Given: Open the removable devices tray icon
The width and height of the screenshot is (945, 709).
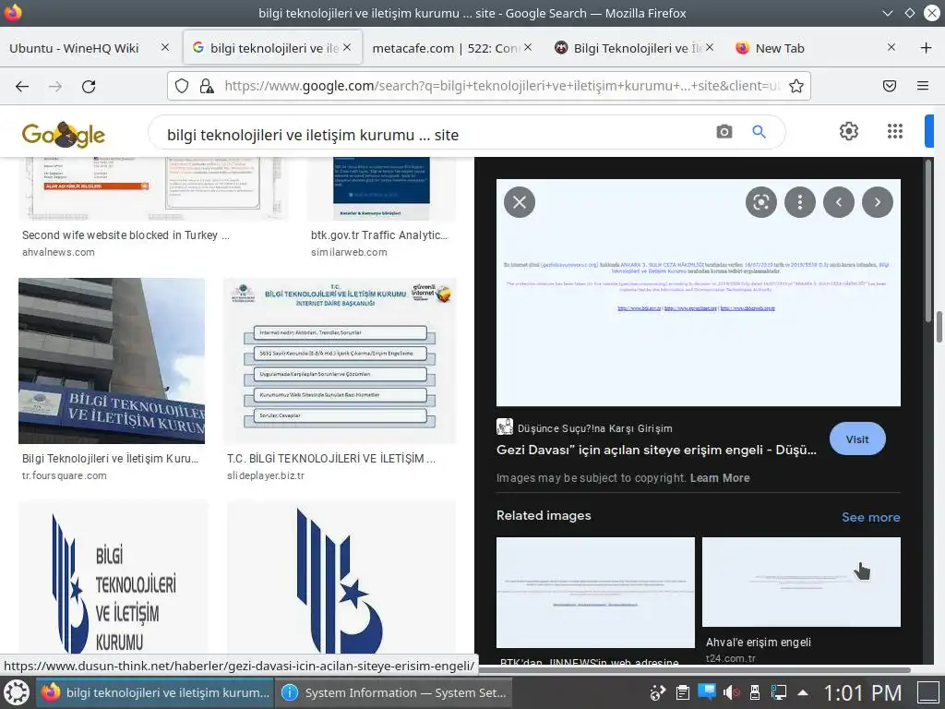Looking at the screenshot, I should pos(755,692).
